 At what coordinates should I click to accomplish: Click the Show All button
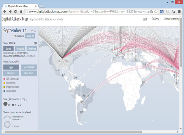pos(30,36)
